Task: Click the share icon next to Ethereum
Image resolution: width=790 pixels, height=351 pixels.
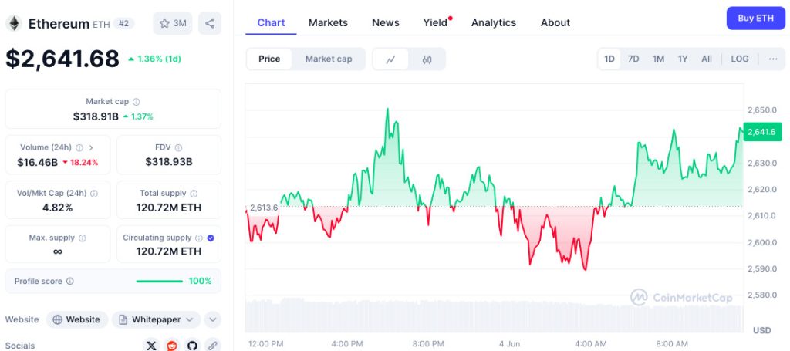Action: (x=210, y=23)
